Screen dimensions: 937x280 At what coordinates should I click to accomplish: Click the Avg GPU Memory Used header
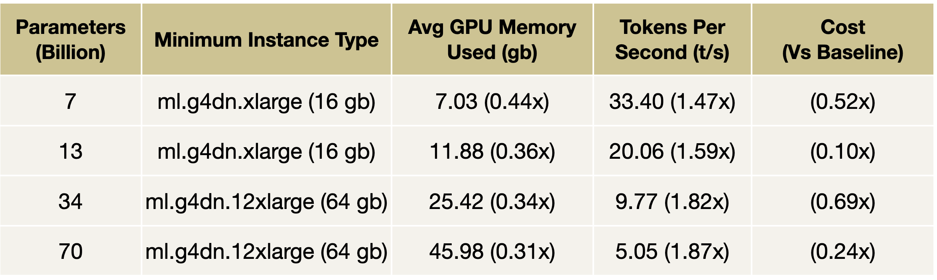tap(492, 39)
